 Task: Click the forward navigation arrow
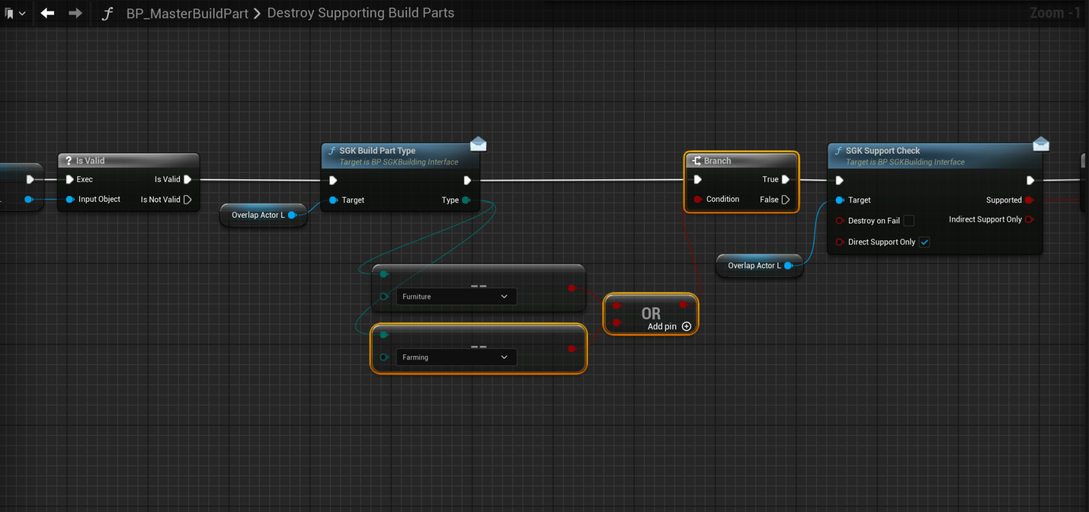pyautogui.click(x=76, y=13)
